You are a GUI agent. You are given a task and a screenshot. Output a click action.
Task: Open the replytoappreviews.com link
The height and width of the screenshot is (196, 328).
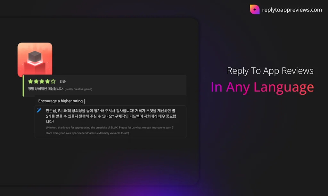(x=292, y=10)
